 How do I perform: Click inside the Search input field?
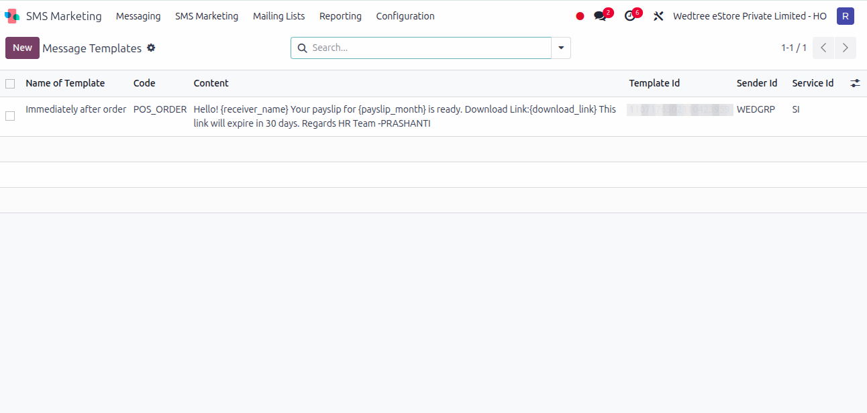tap(429, 48)
